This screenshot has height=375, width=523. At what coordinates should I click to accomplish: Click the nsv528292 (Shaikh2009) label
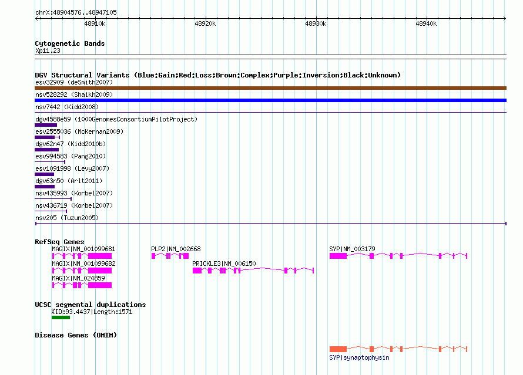tap(74, 94)
